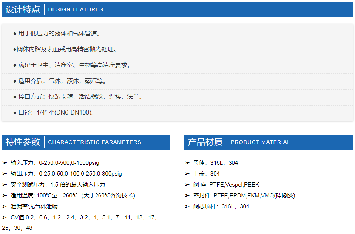Click the 适用介质 feature row
The image size is (355, 234).
tap(177, 81)
